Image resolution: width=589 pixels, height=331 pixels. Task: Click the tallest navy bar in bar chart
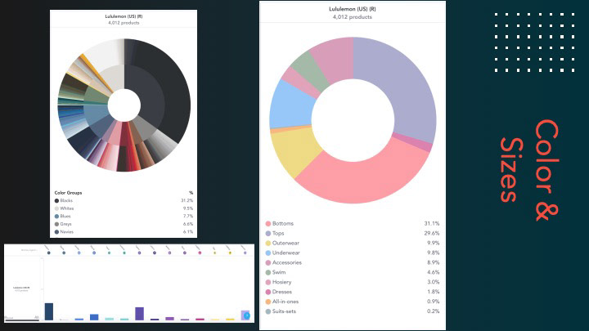click(49, 311)
